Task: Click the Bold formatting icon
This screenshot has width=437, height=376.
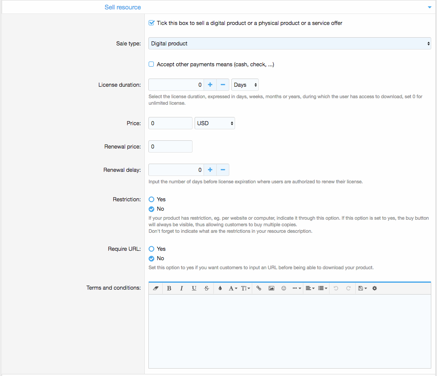Action: pos(169,288)
